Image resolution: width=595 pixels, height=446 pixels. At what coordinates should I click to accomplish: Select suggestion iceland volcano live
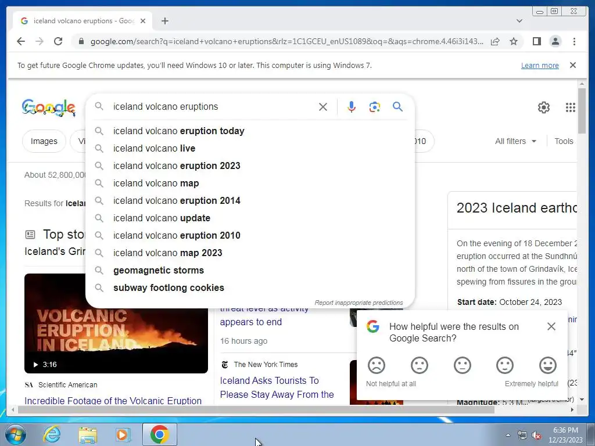(x=250, y=148)
